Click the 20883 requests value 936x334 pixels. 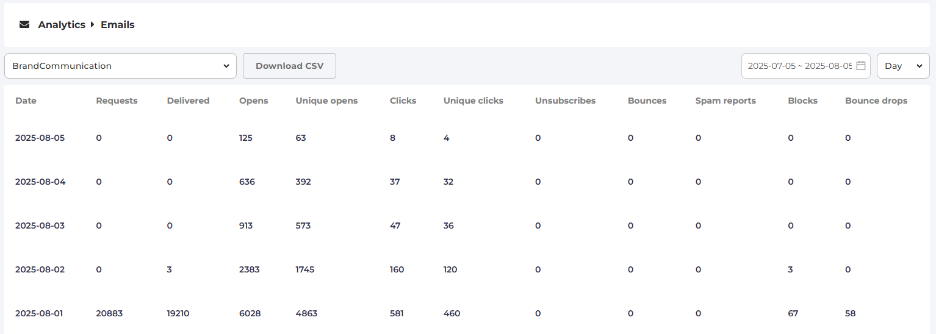[109, 313]
